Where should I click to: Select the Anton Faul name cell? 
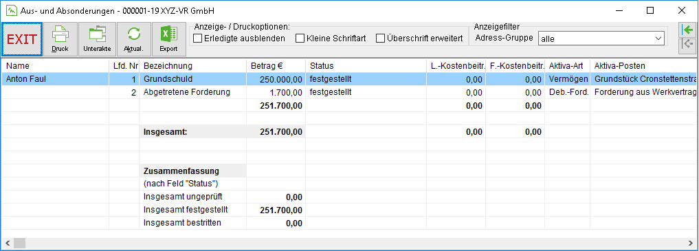point(55,79)
